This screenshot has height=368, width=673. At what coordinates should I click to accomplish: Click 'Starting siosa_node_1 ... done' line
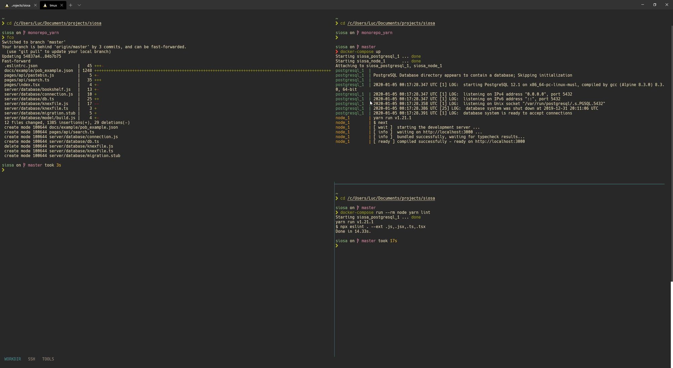[378, 61]
